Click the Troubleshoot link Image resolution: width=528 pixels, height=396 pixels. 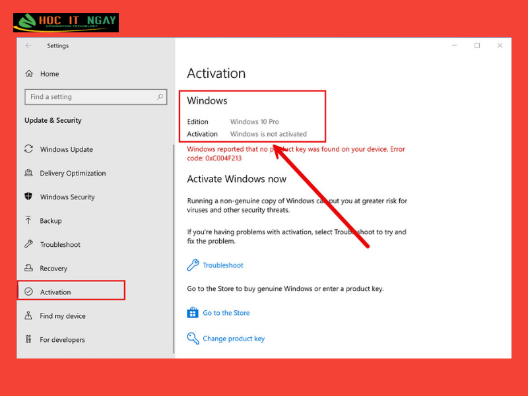coord(222,265)
